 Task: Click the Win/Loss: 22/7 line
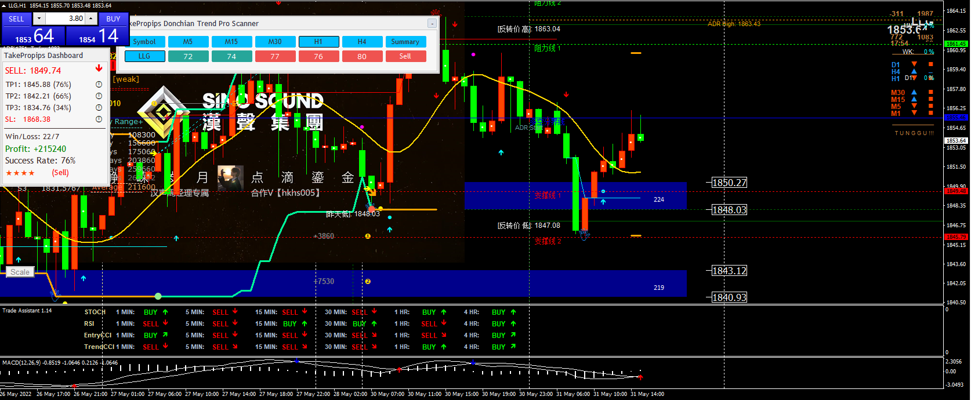pyautogui.click(x=32, y=137)
